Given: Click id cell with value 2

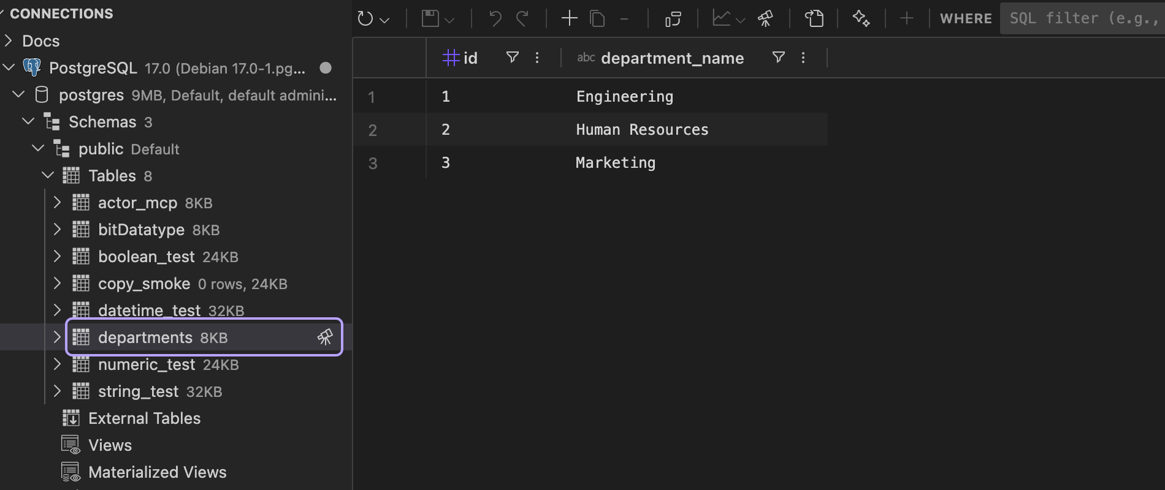Looking at the screenshot, I should point(446,129).
